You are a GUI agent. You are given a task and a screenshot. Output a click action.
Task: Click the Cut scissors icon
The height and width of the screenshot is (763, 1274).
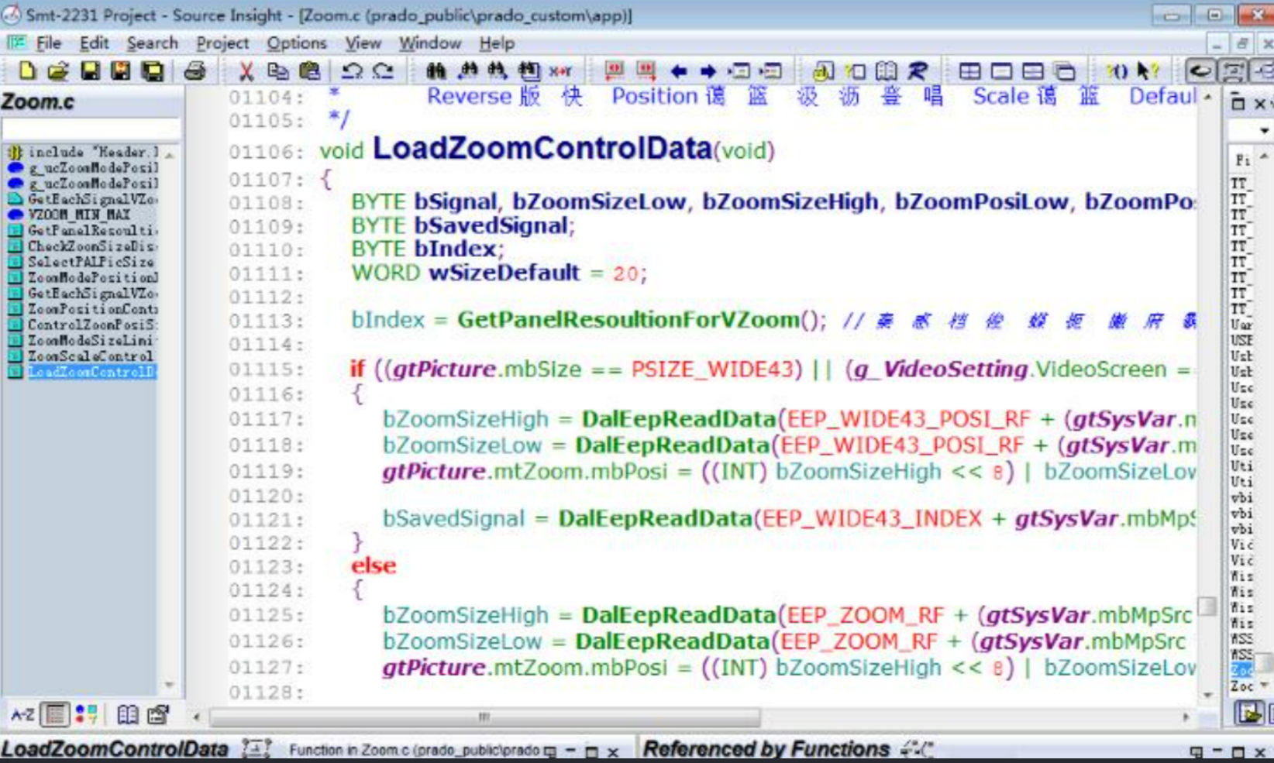click(246, 70)
